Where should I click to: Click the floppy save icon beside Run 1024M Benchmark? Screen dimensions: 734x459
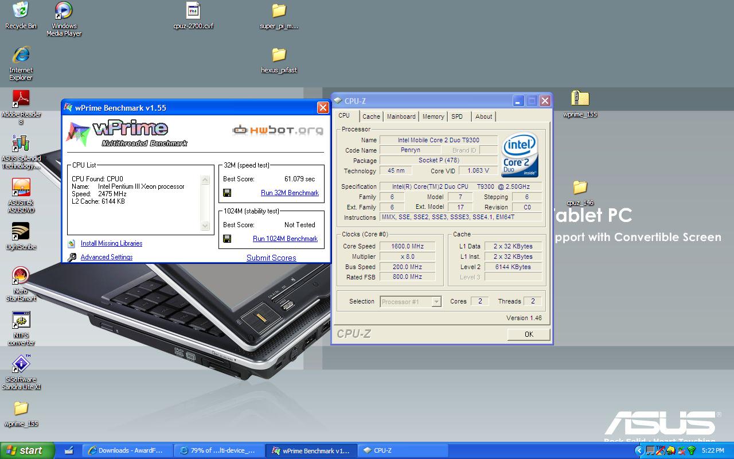[x=227, y=239]
